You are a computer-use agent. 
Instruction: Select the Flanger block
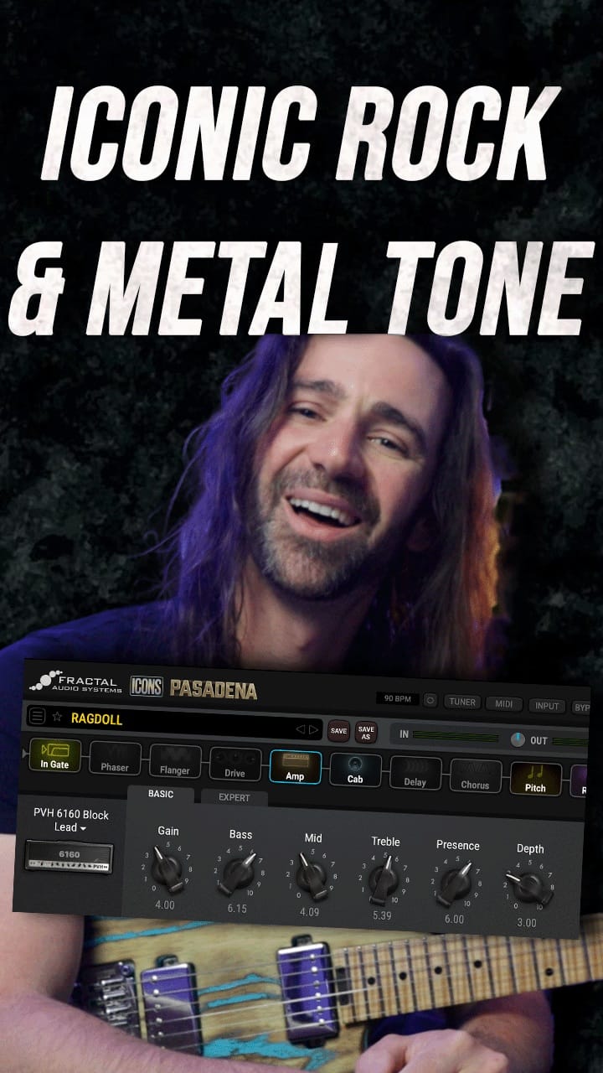point(175,761)
